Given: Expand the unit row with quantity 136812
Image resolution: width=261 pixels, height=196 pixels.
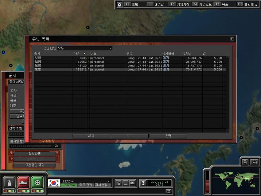Looking at the screenshot, I should pos(88,70).
